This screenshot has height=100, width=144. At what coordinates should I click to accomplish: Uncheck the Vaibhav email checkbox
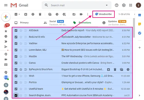[x=16, y=43]
